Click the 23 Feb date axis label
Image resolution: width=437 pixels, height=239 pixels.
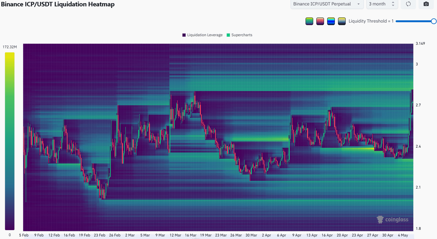point(100,235)
